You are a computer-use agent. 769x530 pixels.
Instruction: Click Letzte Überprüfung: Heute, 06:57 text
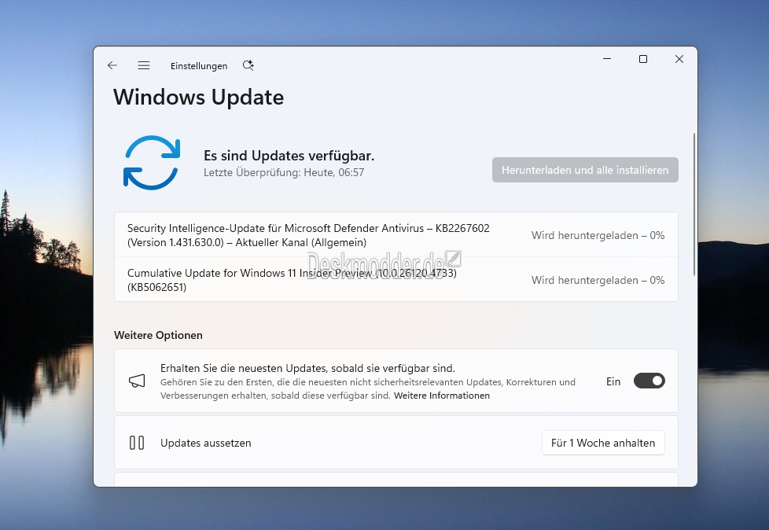(x=284, y=172)
